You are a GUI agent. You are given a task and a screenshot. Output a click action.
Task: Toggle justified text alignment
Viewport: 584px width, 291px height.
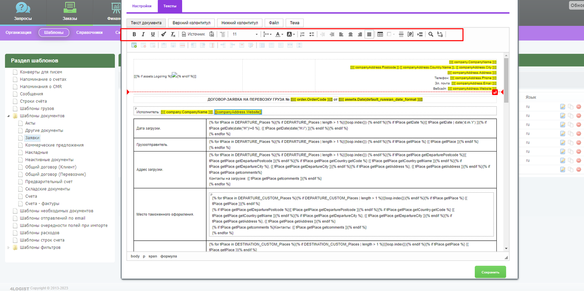[x=369, y=34]
